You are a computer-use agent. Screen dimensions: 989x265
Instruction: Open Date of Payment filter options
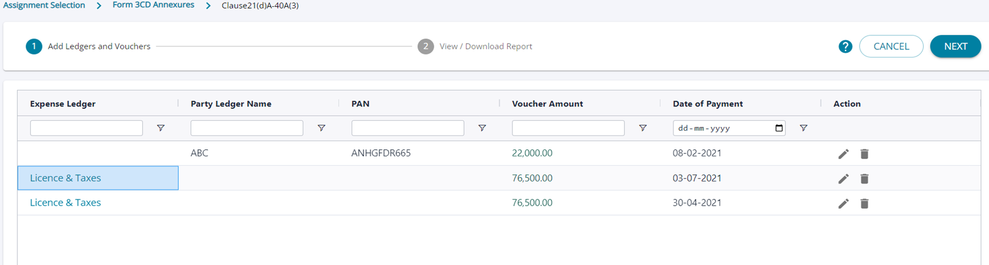click(x=803, y=128)
